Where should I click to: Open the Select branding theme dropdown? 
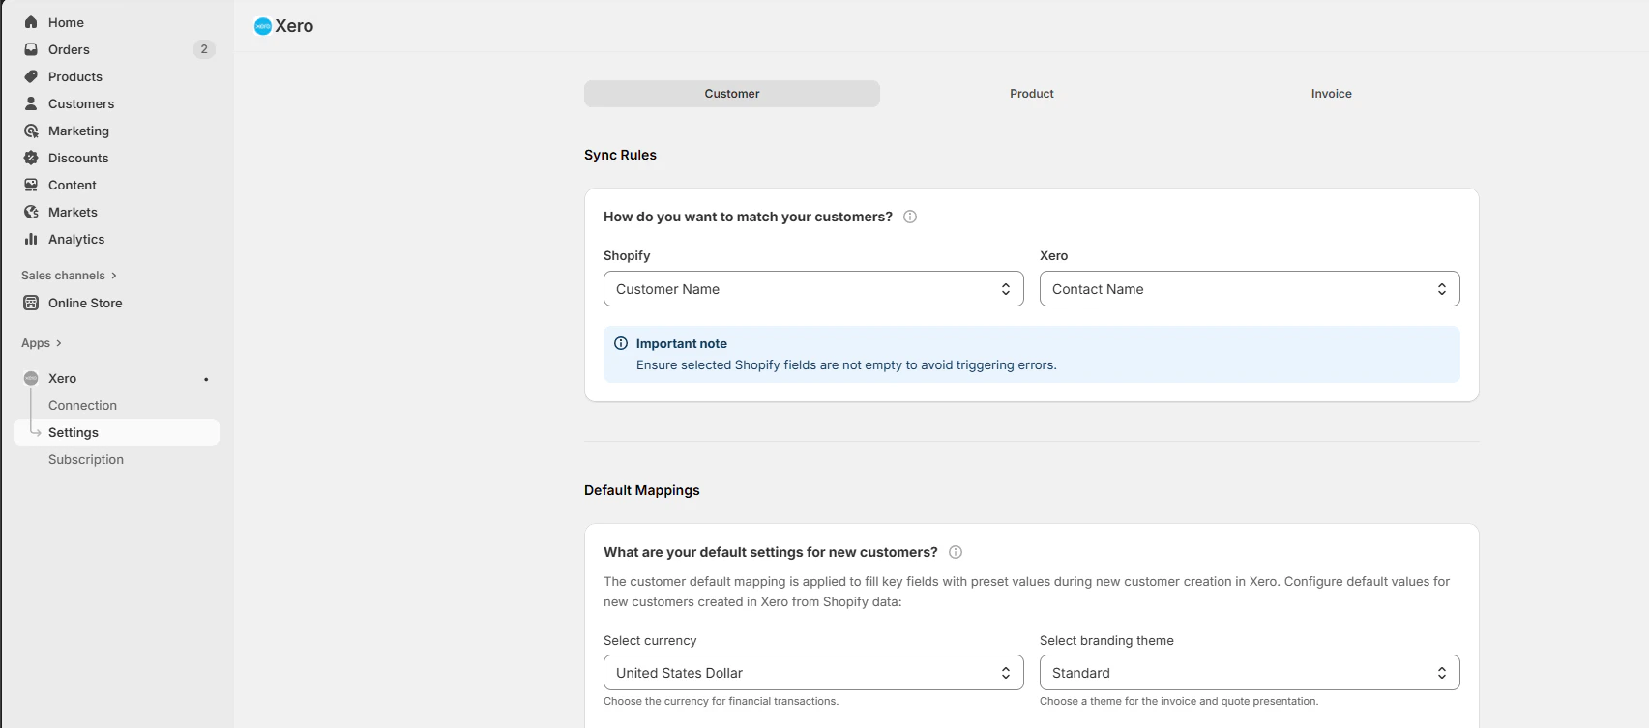point(1250,673)
